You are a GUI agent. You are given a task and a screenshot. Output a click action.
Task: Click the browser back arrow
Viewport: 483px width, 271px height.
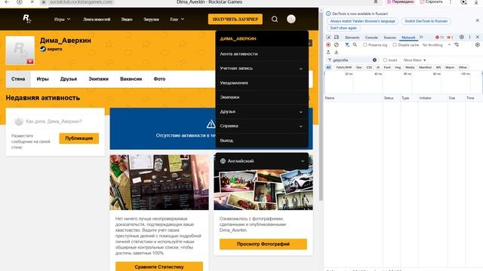(x=7, y=2)
